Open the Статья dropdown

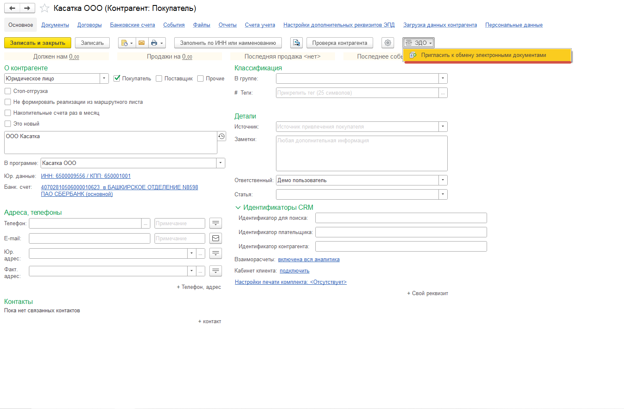[443, 195]
